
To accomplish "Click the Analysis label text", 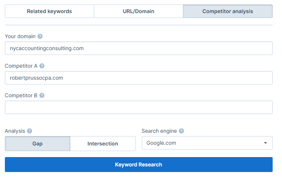I will tap(15, 131).
